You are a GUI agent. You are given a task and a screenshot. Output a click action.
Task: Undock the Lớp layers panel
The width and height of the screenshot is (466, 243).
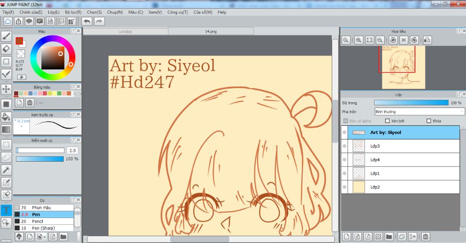pyautogui.click(x=459, y=94)
